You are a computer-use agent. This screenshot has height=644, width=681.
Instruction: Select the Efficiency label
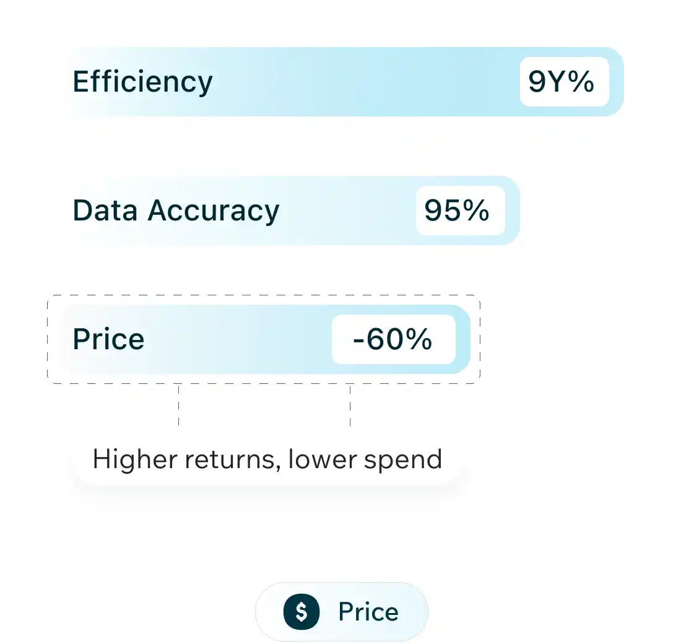click(142, 82)
